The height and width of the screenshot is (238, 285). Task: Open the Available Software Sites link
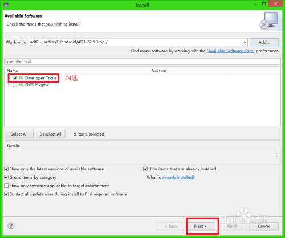pyautogui.click(x=231, y=51)
